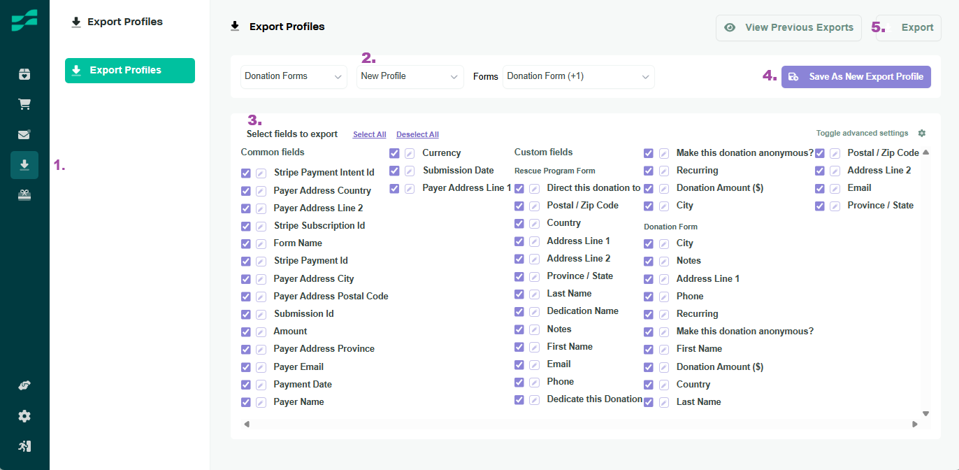Open the email envelope section
959x470 pixels.
click(x=24, y=135)
